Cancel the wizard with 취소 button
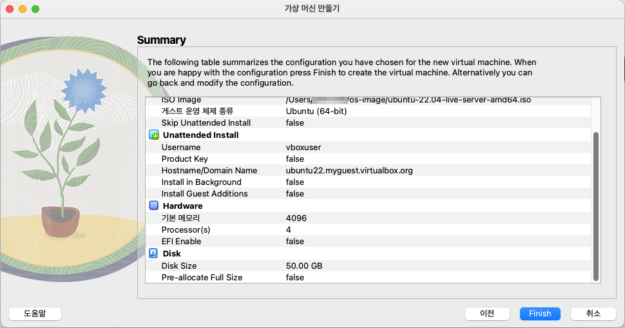625x328 pixels. pos(593,314)
